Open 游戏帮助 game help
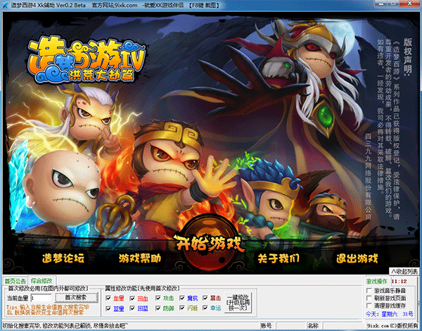Viewport: 422px width, 331px height. click(140, 258)
